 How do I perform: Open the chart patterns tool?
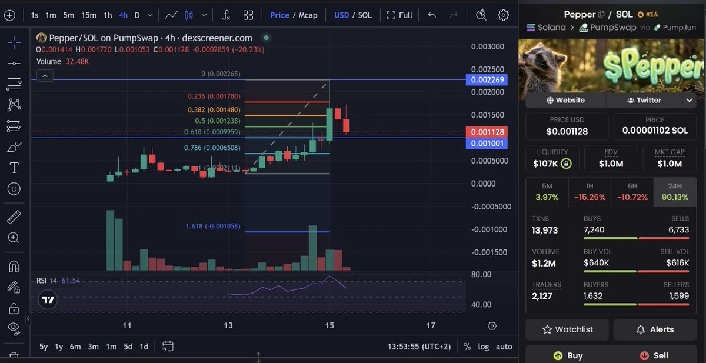14,105
